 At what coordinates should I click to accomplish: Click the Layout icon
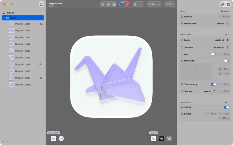point(182,114)
